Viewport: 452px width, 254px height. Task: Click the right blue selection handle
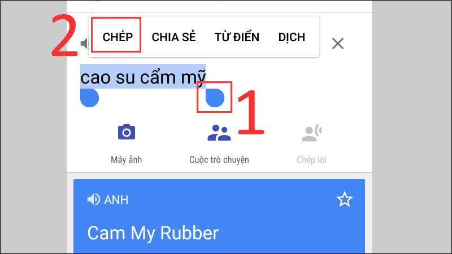tap(215, 98)
